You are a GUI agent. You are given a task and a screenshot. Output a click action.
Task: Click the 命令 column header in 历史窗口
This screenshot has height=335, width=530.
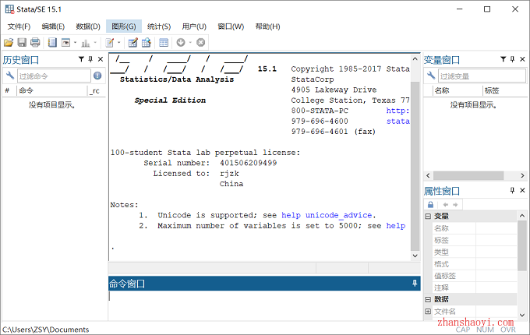tap(52, 90)
